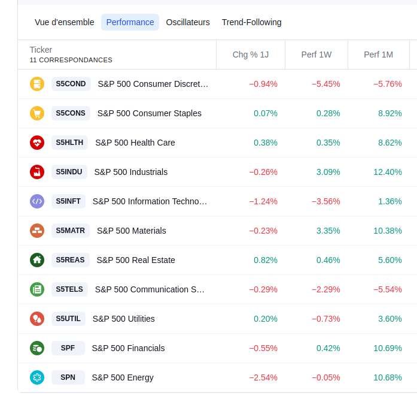Click the Consumer Staples cart icon
Image resolution: width=417 pixels, height=417 pixels.
[37, 113]
